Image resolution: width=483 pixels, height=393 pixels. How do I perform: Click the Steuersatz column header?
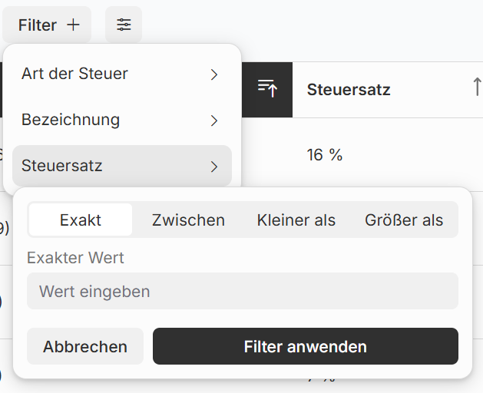349,90
